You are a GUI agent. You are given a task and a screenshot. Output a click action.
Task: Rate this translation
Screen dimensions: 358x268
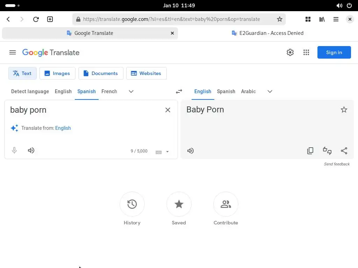click(327, 151)
